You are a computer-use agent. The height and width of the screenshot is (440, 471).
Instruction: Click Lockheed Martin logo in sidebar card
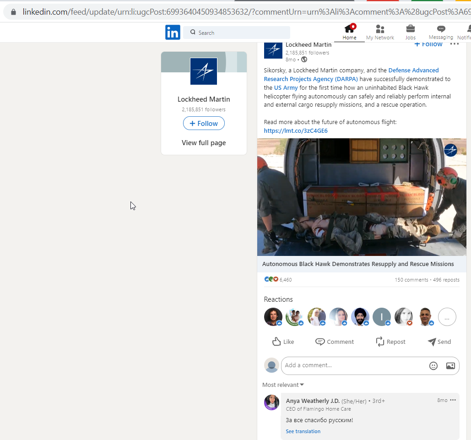pos(204,71)
